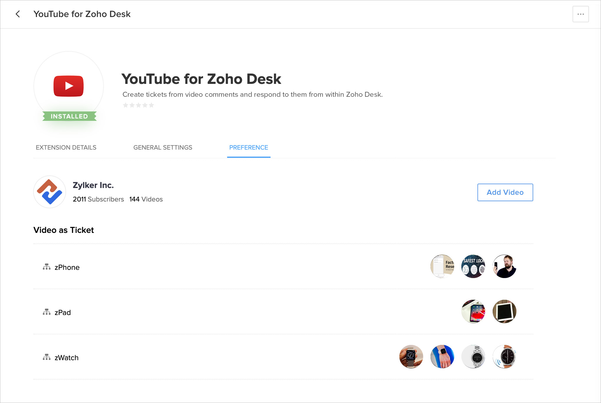Click the zPad department icon

(46, 312)
